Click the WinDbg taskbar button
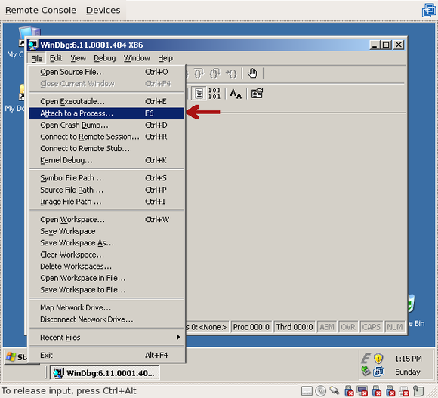The height and width of the screenshot is (398, 438). (x=105, y=373)
